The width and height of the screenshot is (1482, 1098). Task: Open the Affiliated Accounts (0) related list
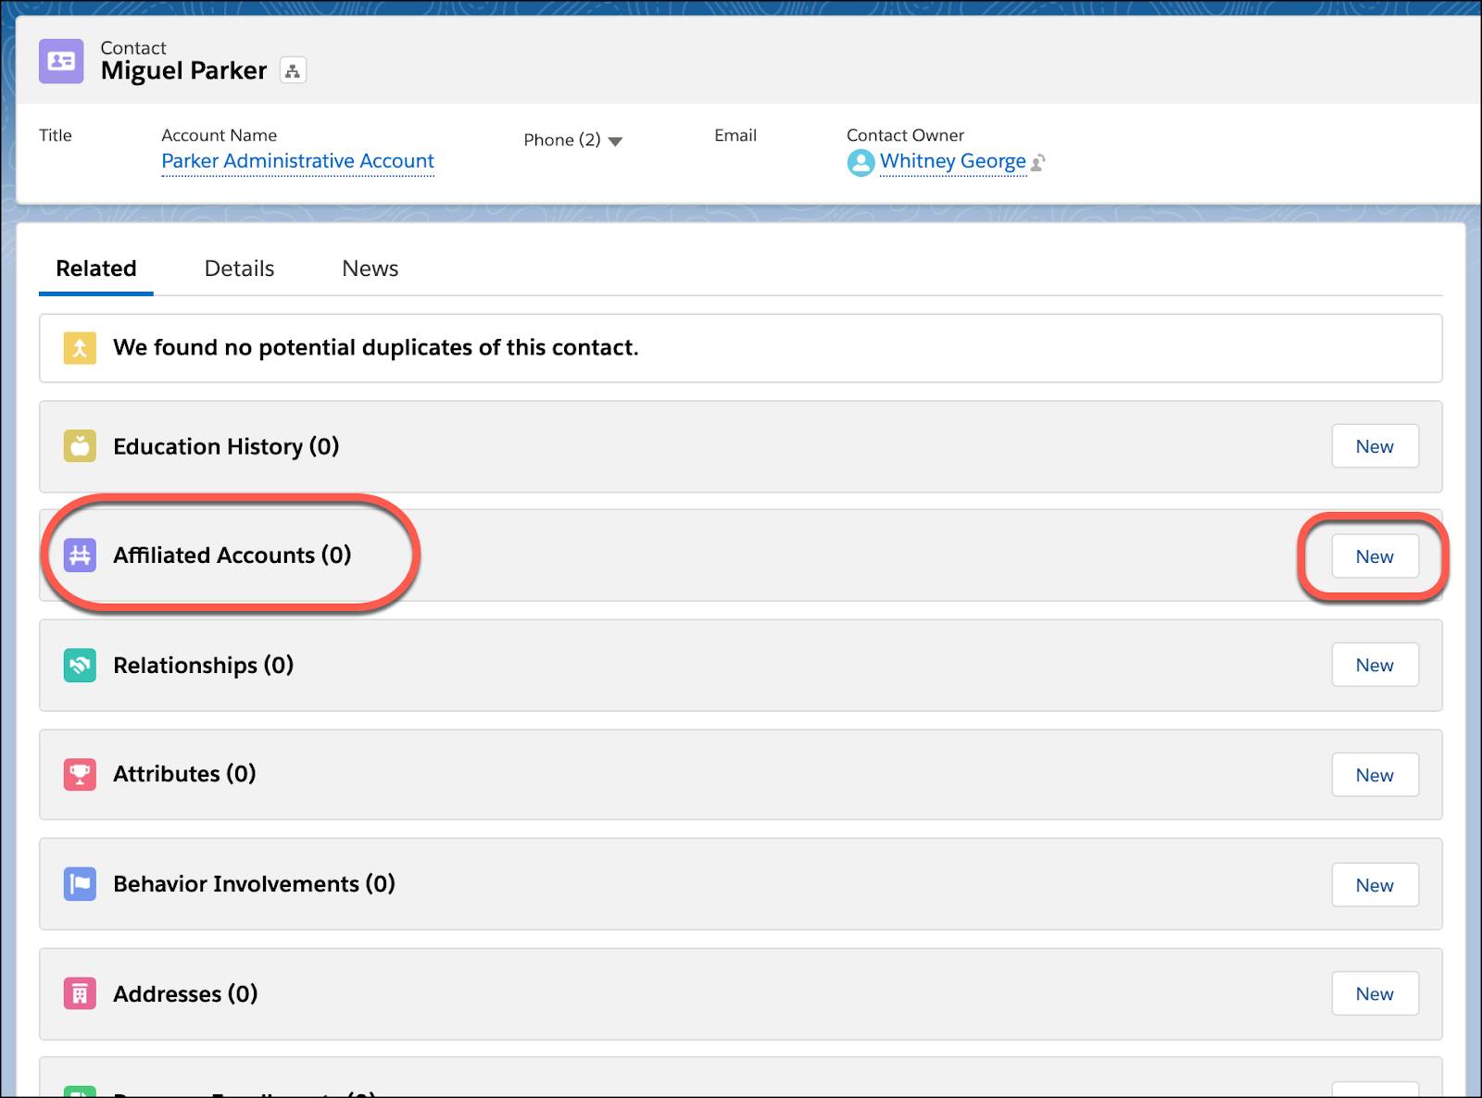[232, 555]
